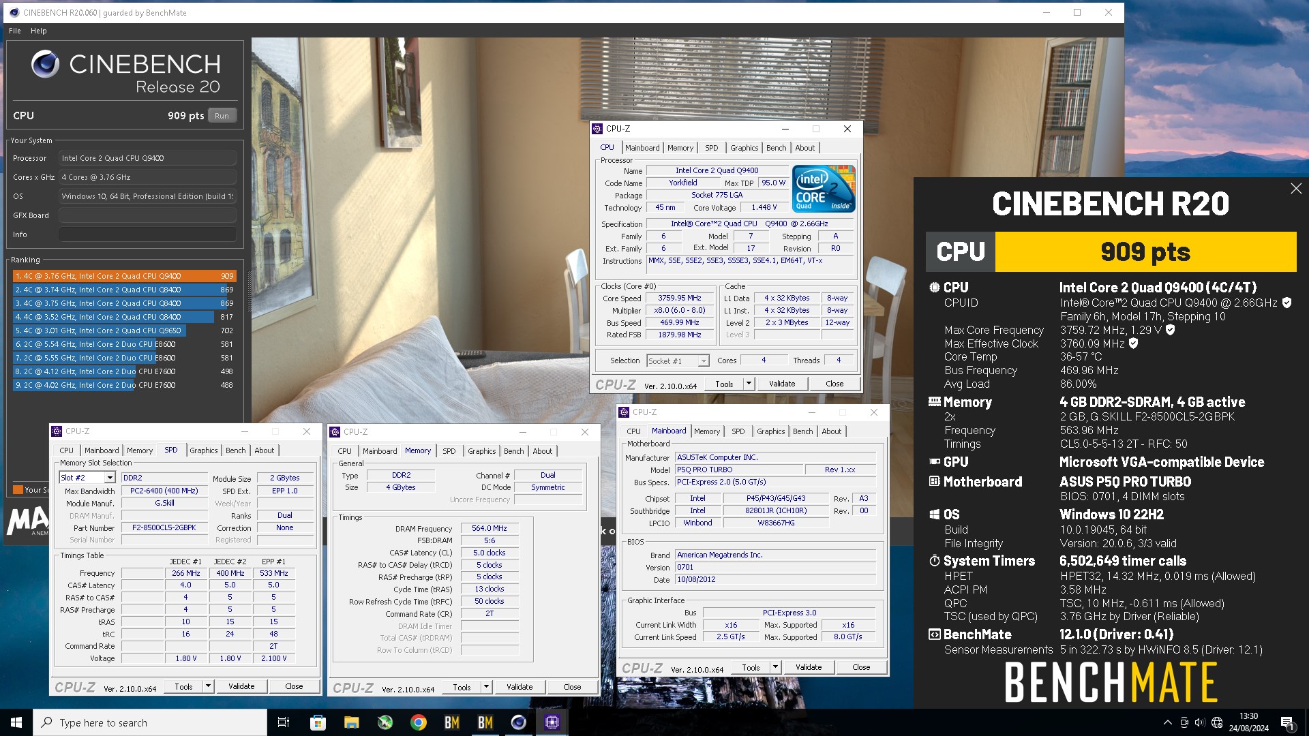Open the Help menu in Cinebench
Image resolution: width=1309 pixels, height=736 pixels.
click(39, 31)
